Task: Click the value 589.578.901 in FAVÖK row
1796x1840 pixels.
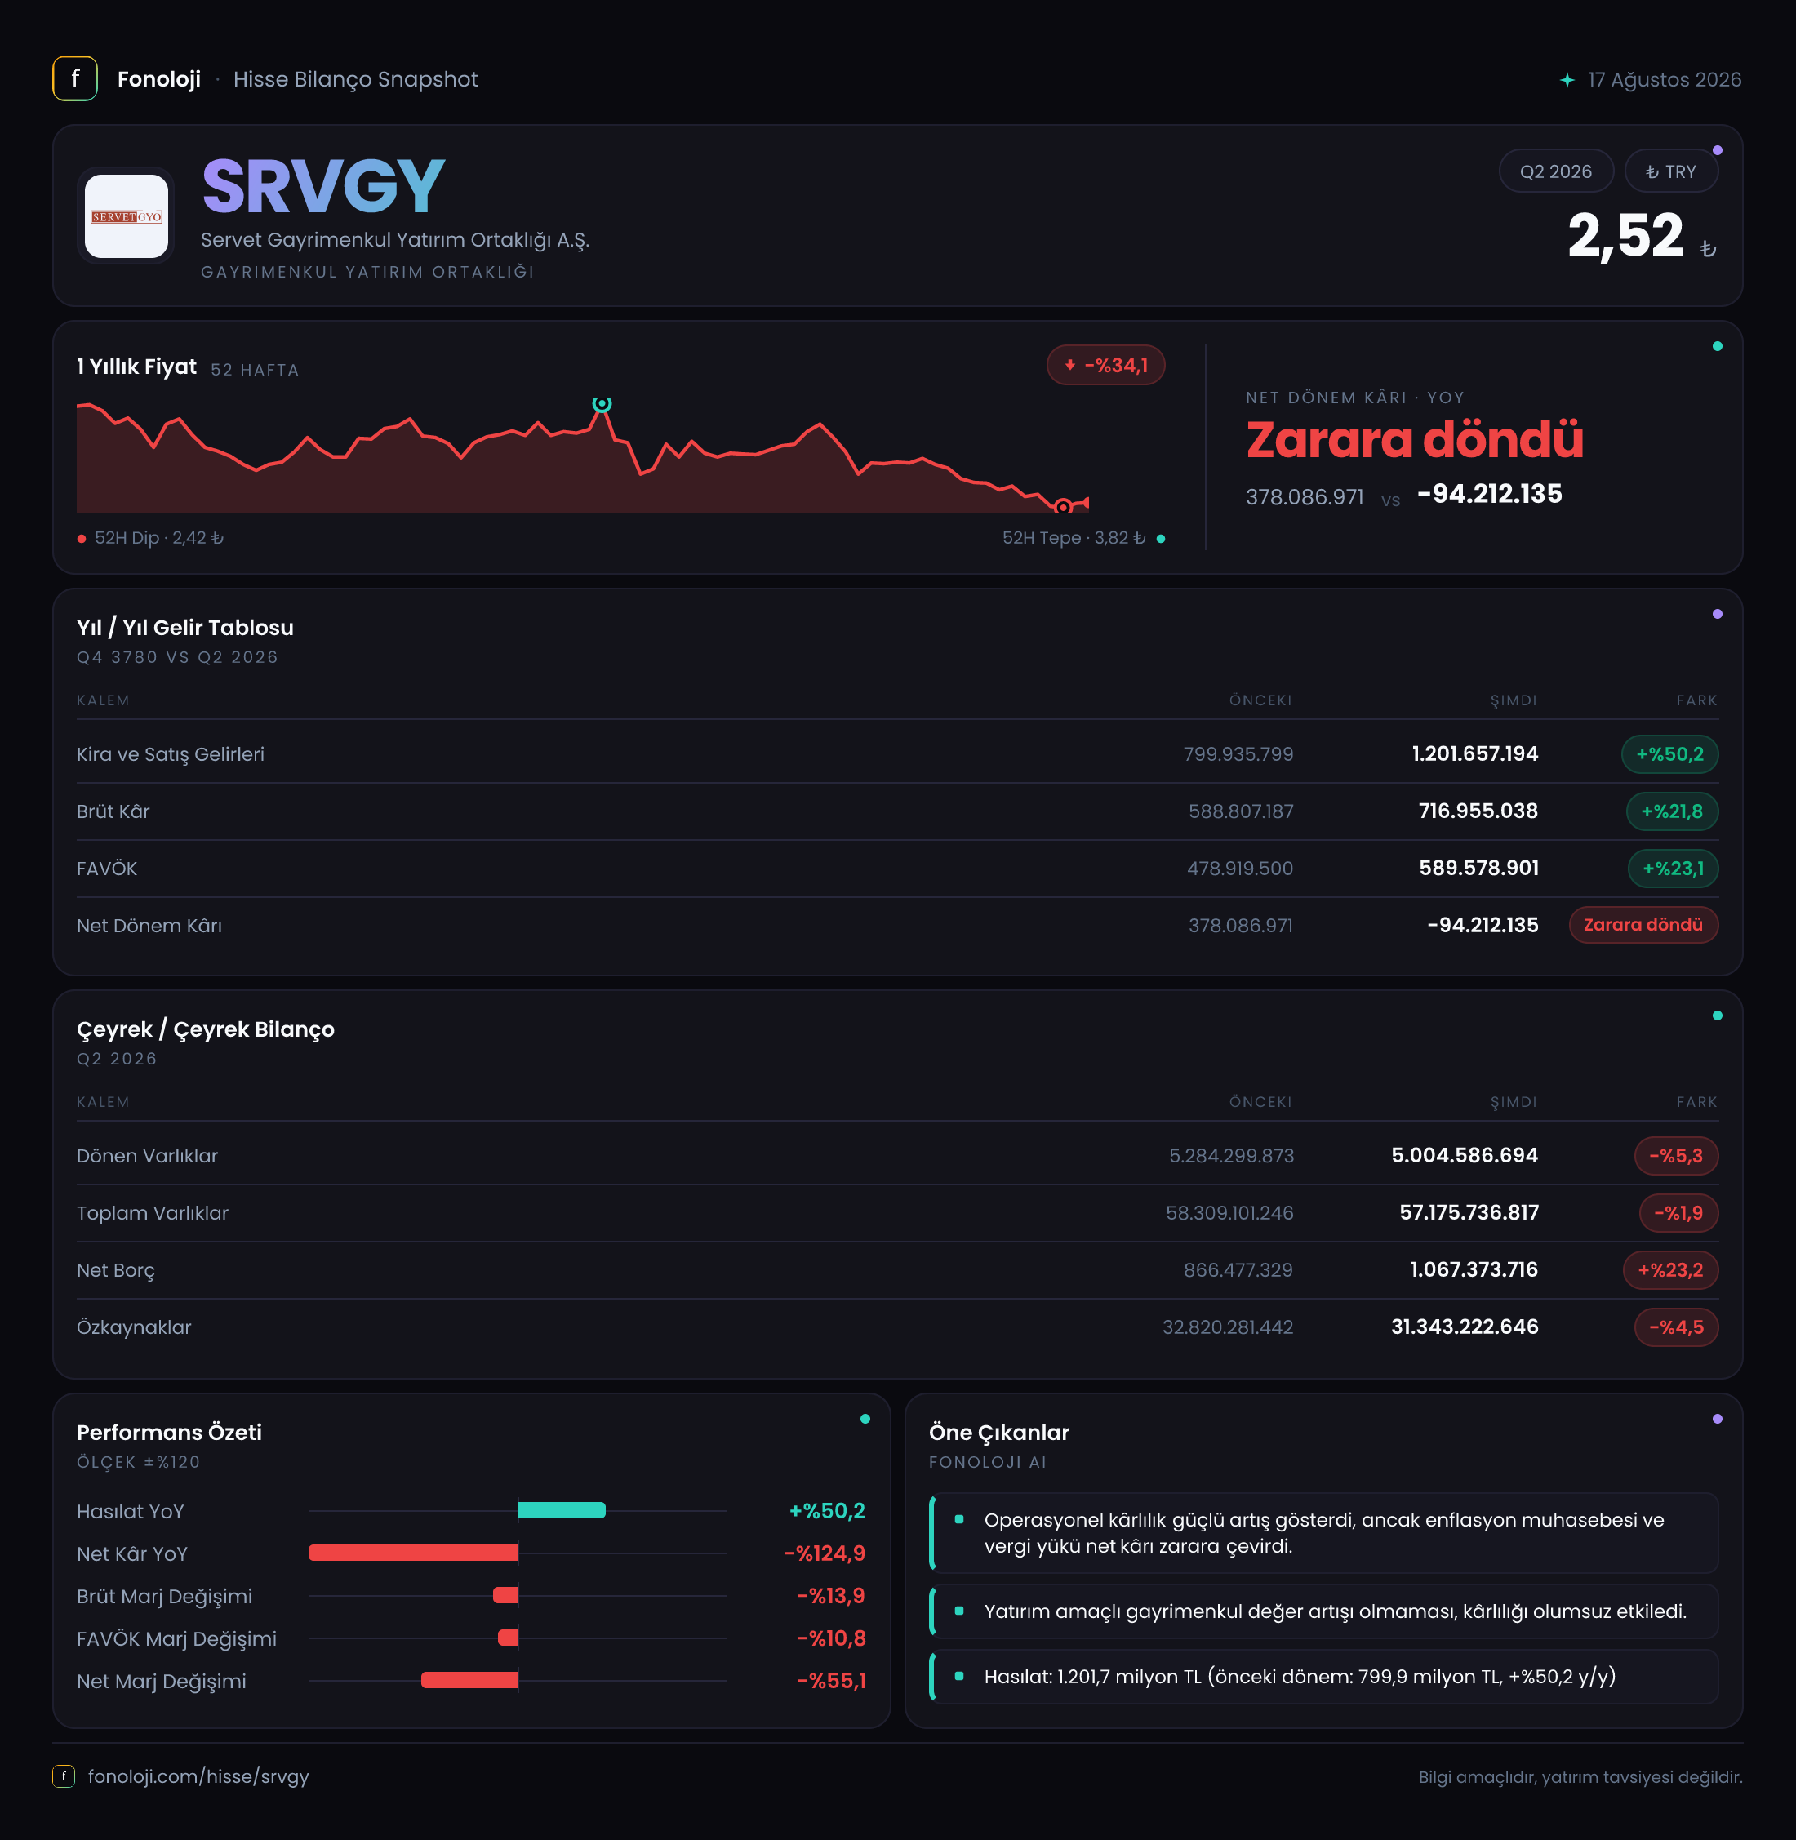Action: [x=1478, y=868]
